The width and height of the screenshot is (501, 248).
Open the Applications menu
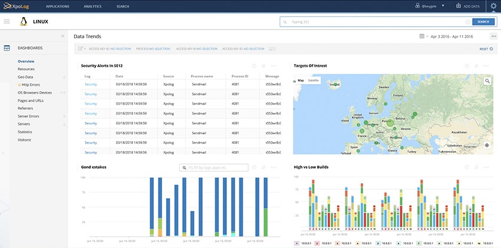coord(58,6)
